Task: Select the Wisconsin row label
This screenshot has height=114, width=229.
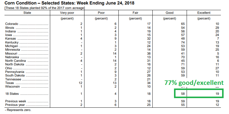Action: pos(12,86)
